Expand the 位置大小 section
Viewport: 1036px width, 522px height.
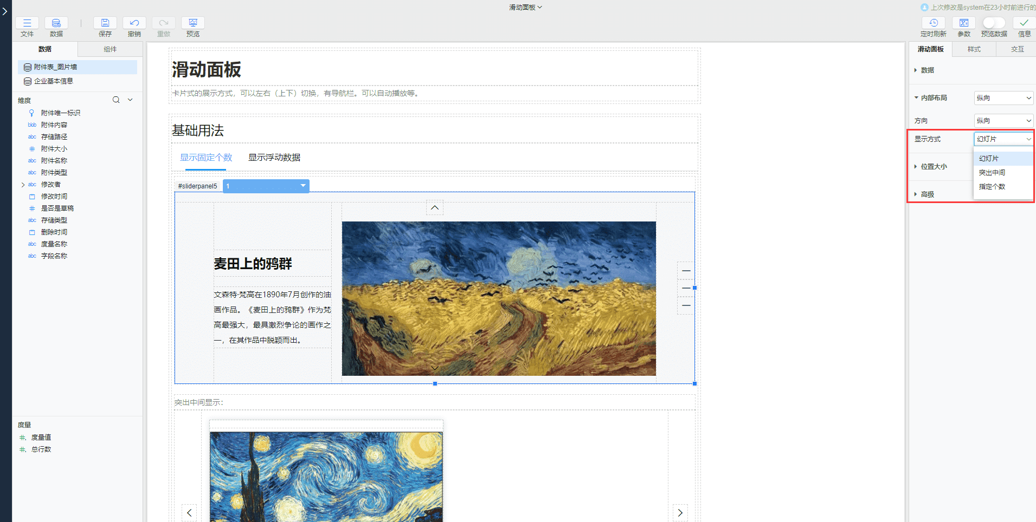coord(932,167)
